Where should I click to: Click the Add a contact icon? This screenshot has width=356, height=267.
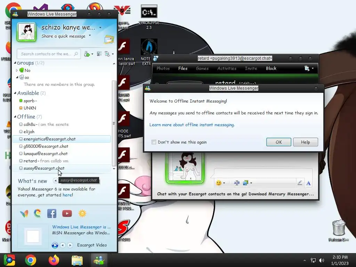click(87, 54)
